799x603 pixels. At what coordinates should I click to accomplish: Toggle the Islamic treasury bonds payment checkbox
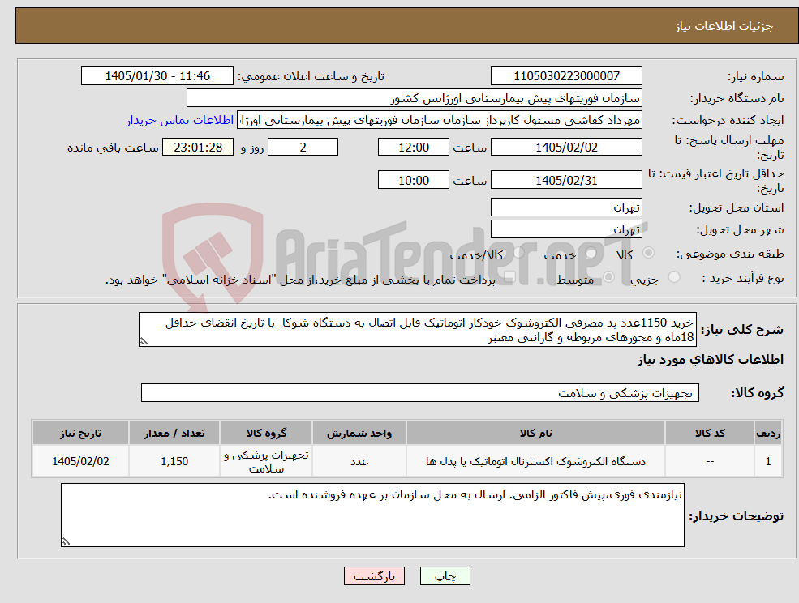pos(509,277)
